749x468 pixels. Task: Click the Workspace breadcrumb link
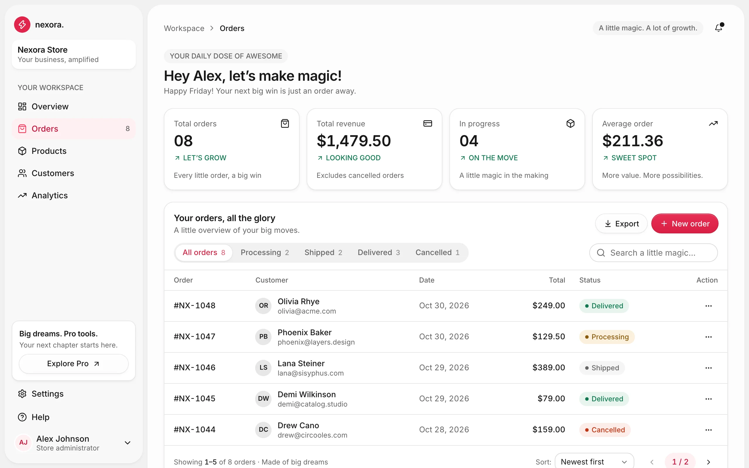coord(184,28)
